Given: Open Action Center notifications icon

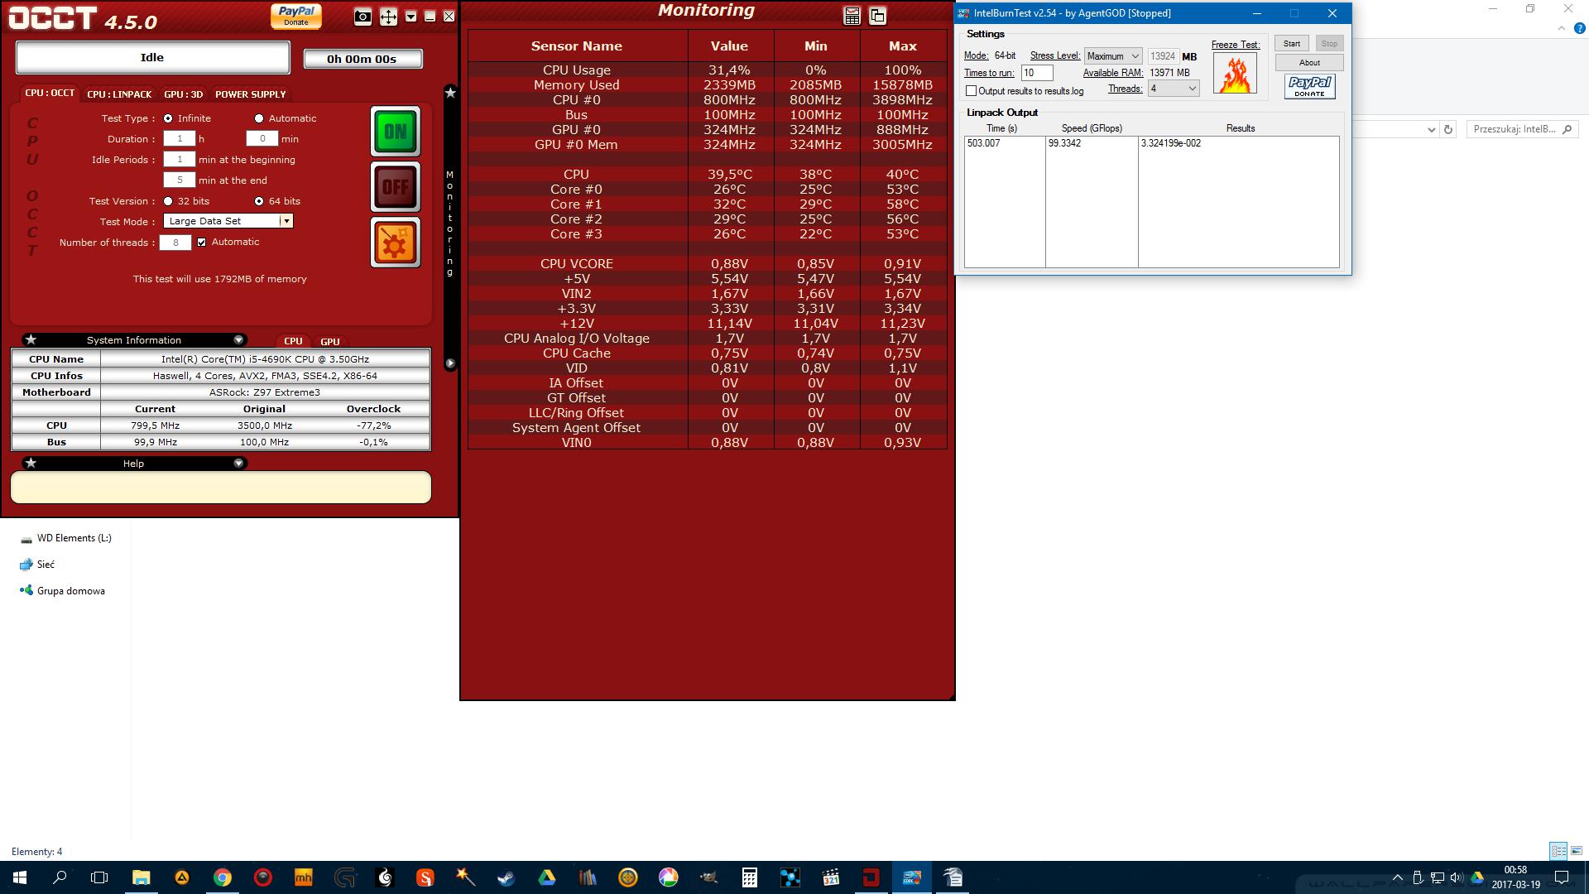Looking at the screenshot, I should tap(1562, 877).
